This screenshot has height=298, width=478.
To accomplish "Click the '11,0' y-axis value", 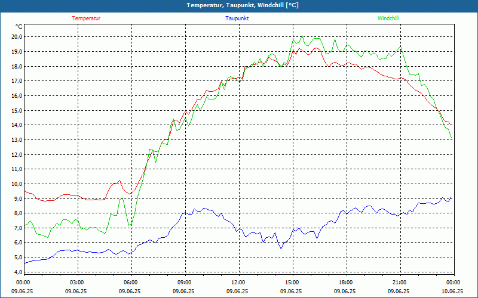I will 17,169.
